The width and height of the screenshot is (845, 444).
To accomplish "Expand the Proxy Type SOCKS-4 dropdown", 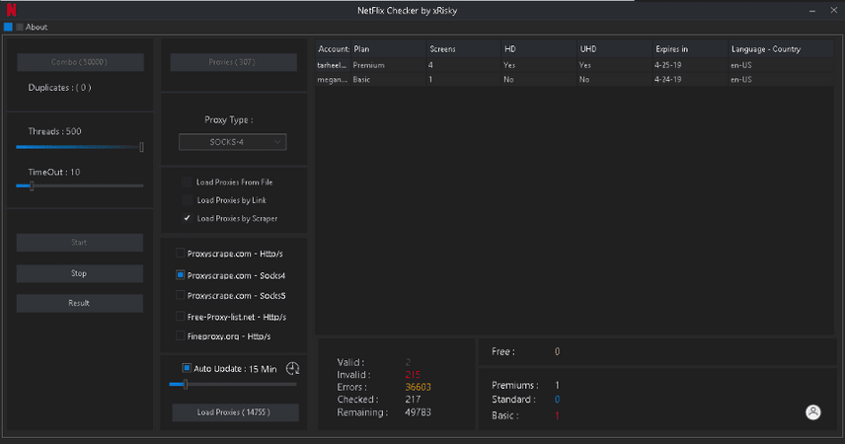I will [x=232, y=142].
